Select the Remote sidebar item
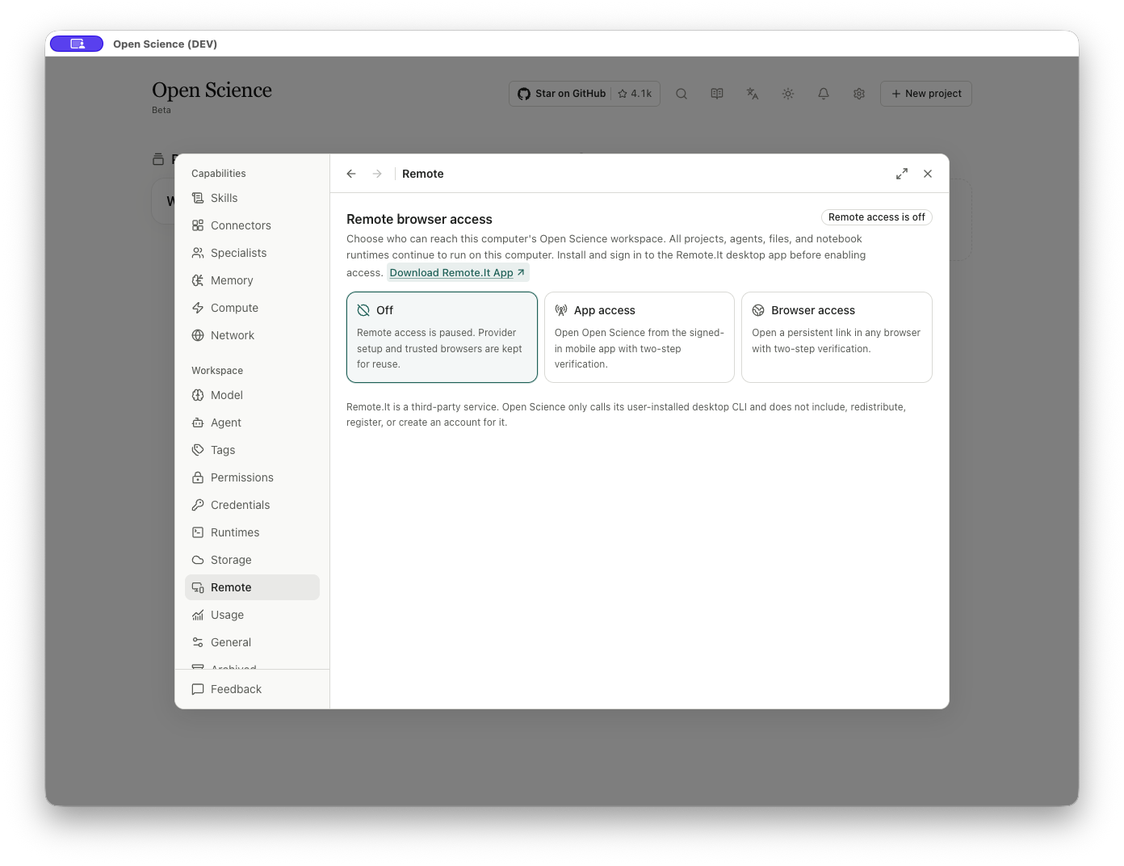The image size is (1124, 866). point(252,587)
